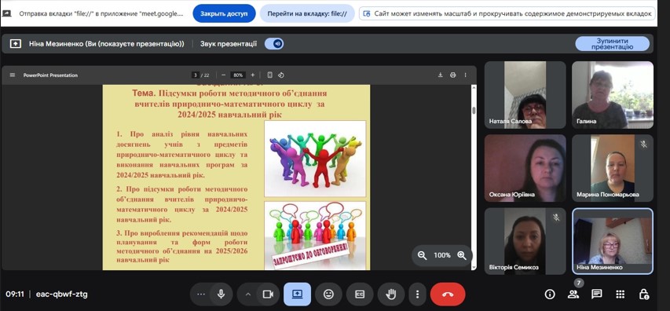This screenshot has height=311, width=670.
Task: Open the activities grid icon
Action: [620, 295]
